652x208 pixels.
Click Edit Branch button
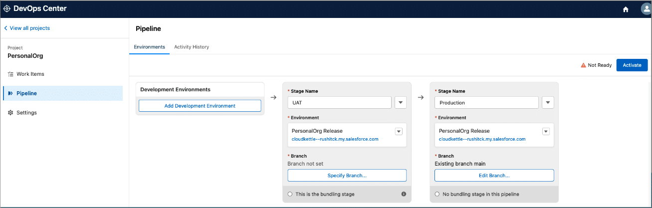[494, 175]
